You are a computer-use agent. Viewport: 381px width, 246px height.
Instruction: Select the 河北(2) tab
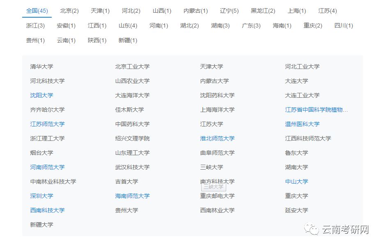pos(131,11)
